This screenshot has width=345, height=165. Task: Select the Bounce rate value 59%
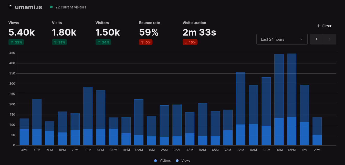(x=149, y=32)
